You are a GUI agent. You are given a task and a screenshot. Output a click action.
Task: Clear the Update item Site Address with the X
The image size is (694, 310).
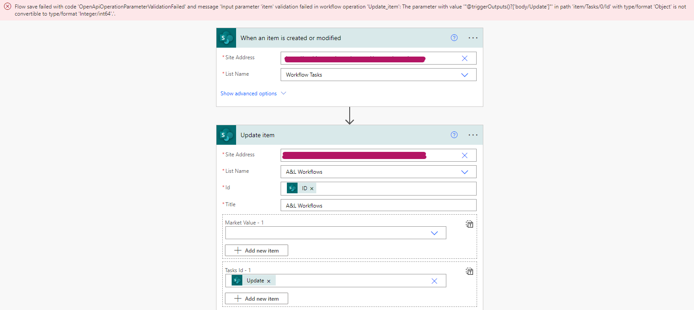(x=464, y=155)
